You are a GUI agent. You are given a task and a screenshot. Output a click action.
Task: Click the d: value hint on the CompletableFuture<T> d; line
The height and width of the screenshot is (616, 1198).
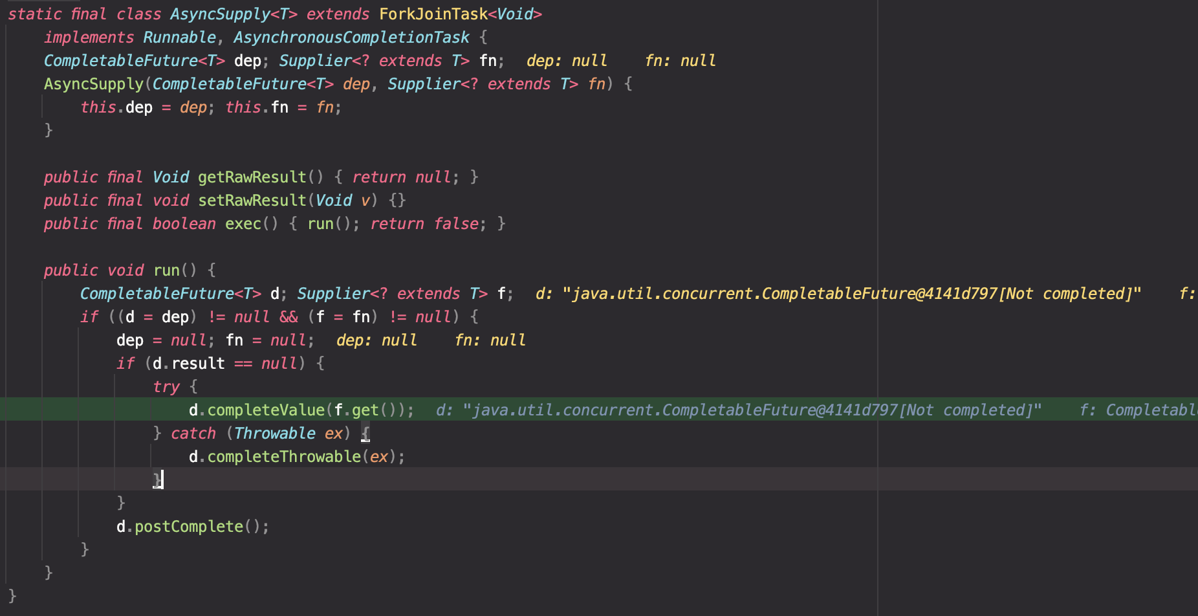(x=838, y=294)
